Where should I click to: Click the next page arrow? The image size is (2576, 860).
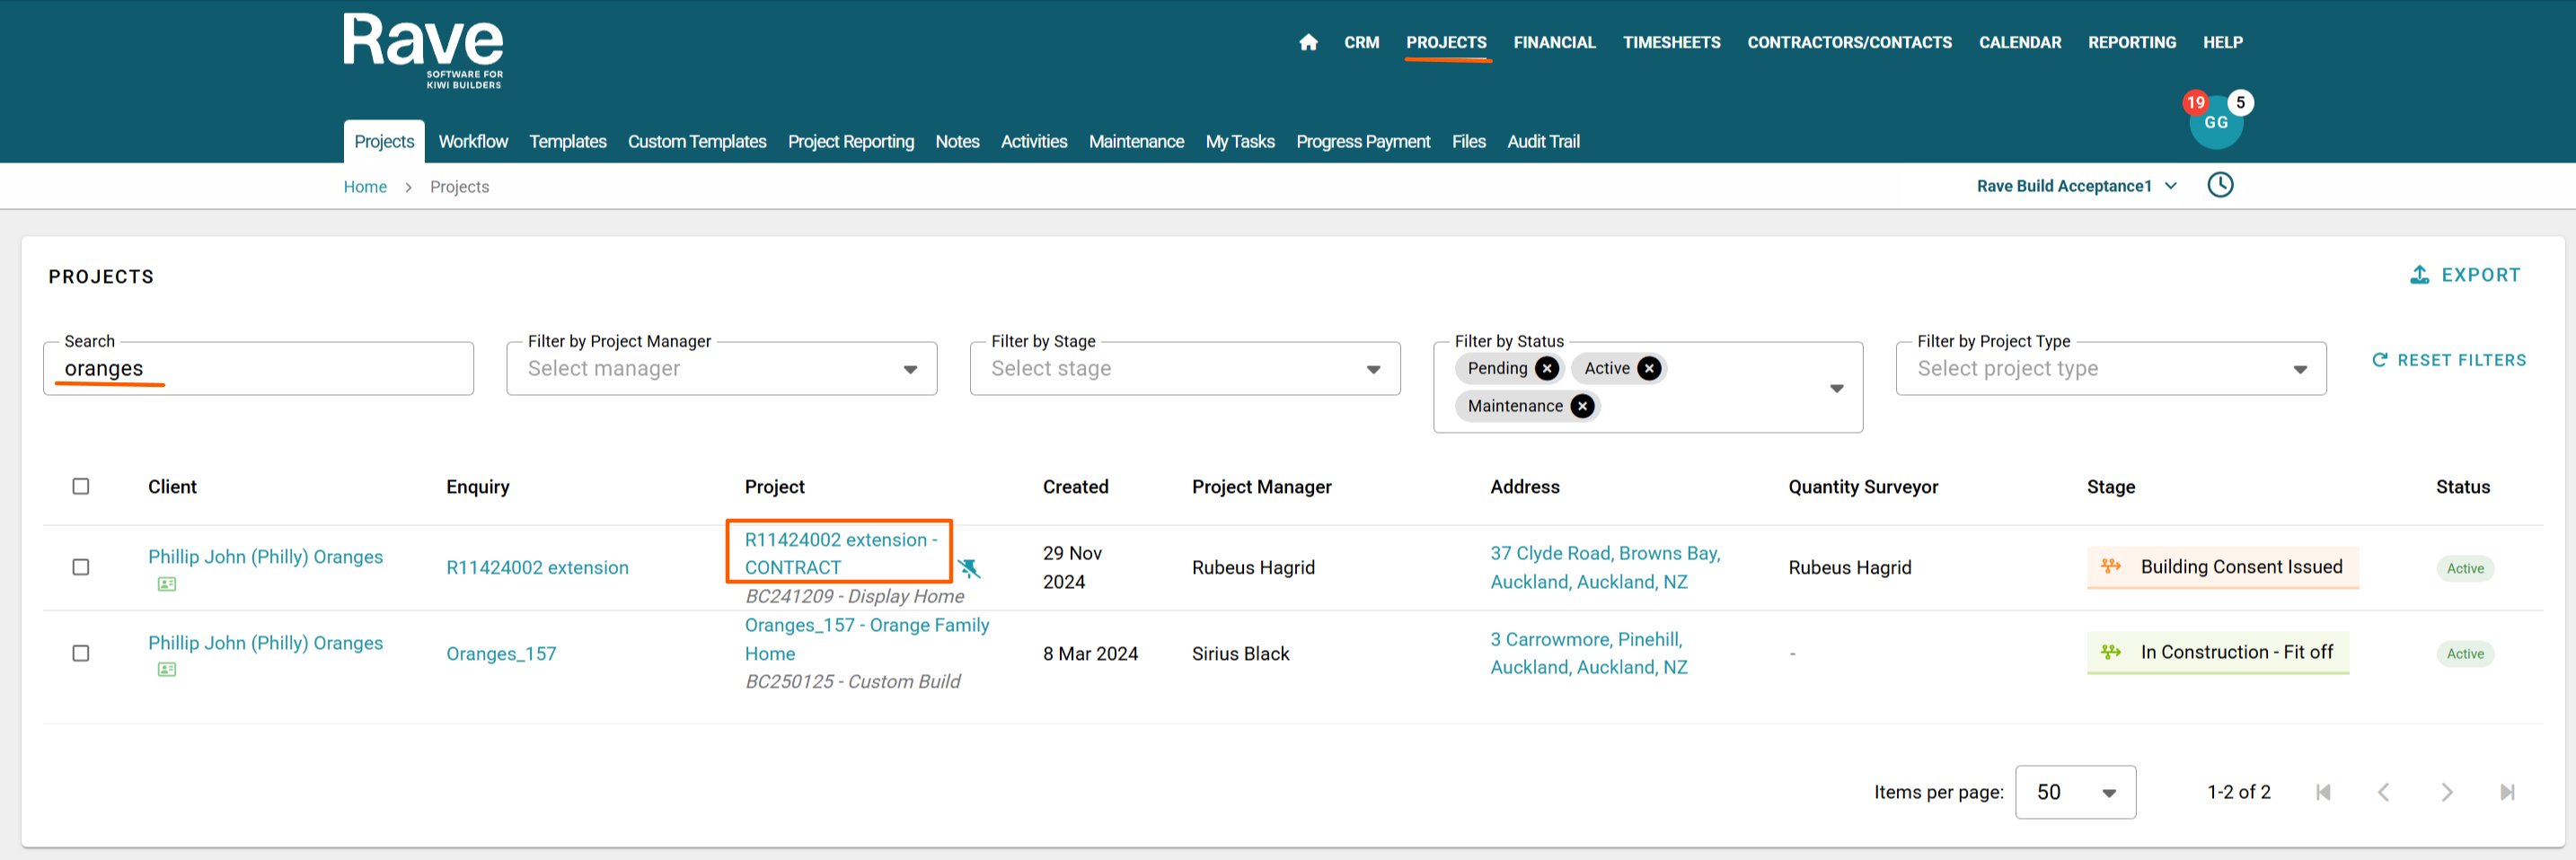point(2445,792)
